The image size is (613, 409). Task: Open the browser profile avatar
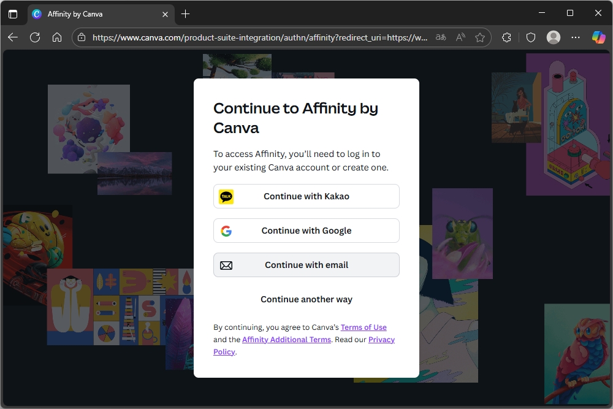pyautogui.click(x=553, y=37)
